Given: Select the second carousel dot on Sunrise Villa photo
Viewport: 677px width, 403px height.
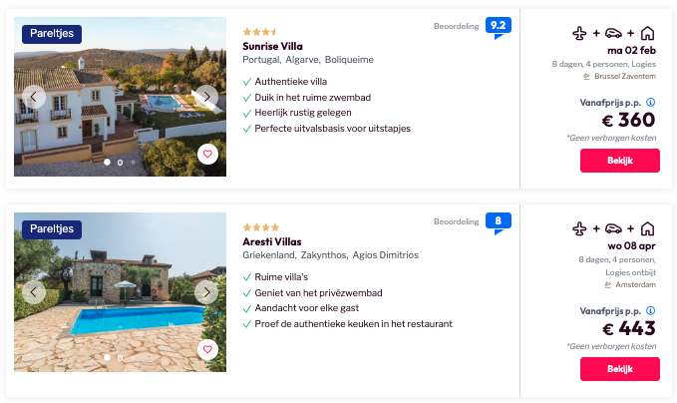Looking at the screenshot, I should [120, 162].
